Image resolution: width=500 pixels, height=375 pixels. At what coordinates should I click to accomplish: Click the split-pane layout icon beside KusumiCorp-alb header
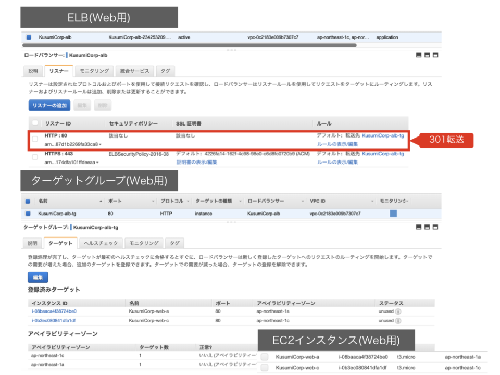[x=427, y=55]
